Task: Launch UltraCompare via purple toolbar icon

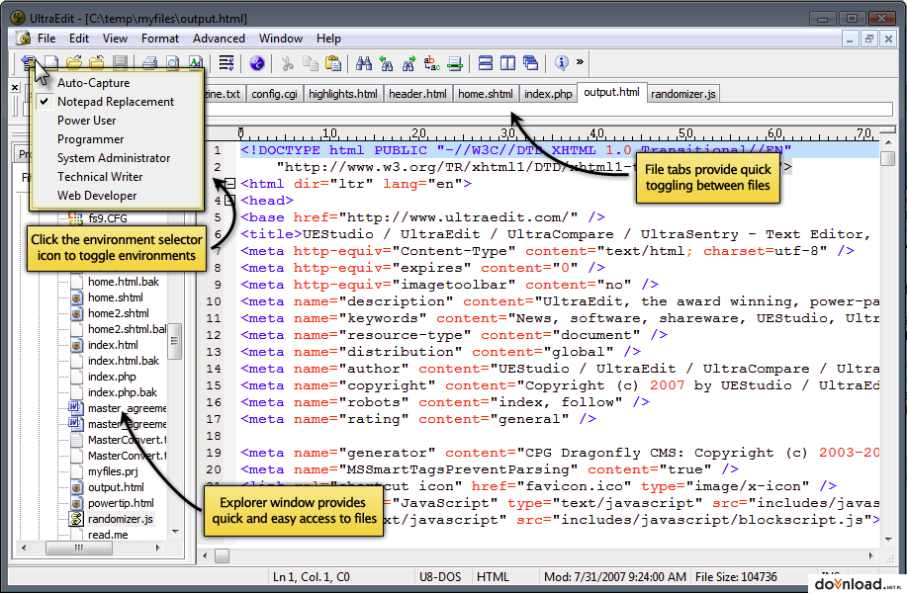Action: [x=257, y=62]
